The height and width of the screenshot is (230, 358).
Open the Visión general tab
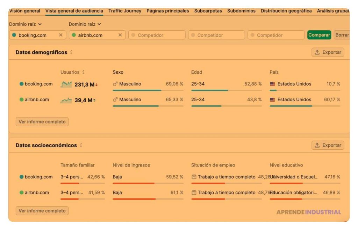[25, 11]
